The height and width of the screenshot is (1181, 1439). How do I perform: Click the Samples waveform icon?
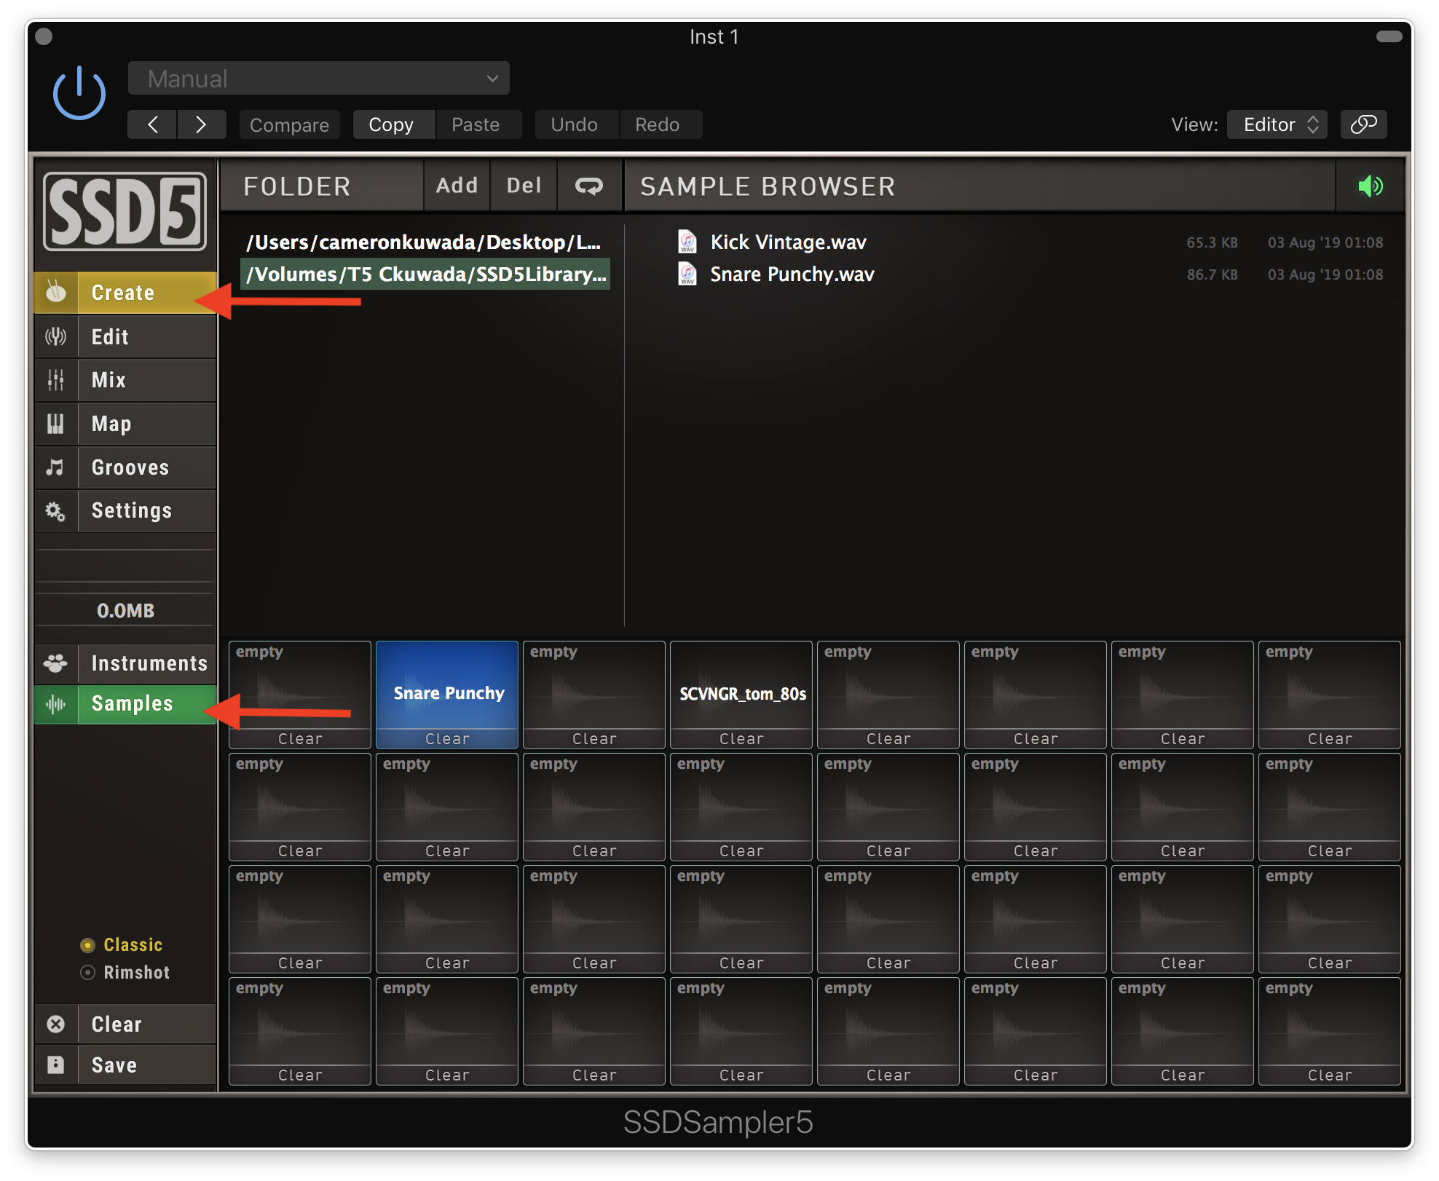(55, 704)
